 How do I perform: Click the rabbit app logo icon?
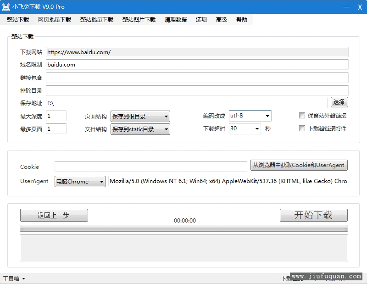click(x=6, y=7)
